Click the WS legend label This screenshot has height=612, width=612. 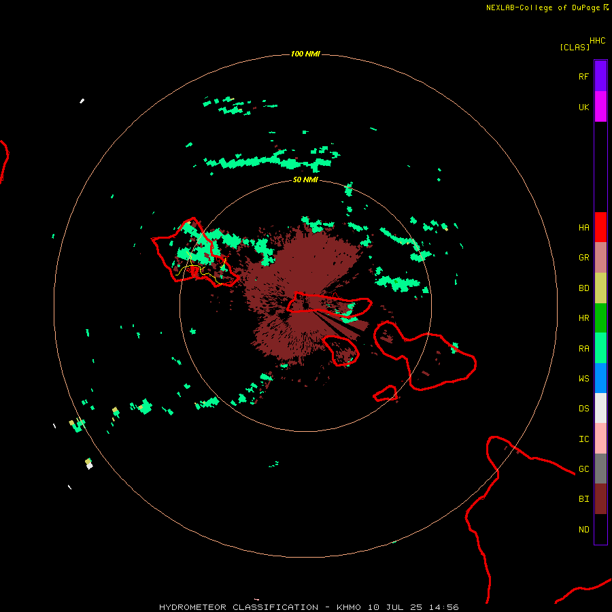pyautogui.click(x=583, y=379)
